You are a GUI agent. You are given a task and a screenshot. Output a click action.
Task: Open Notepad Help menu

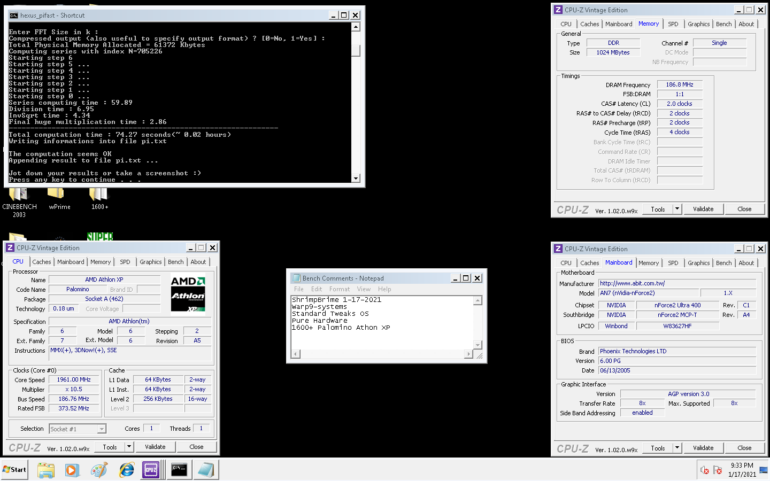coord(384,289)
